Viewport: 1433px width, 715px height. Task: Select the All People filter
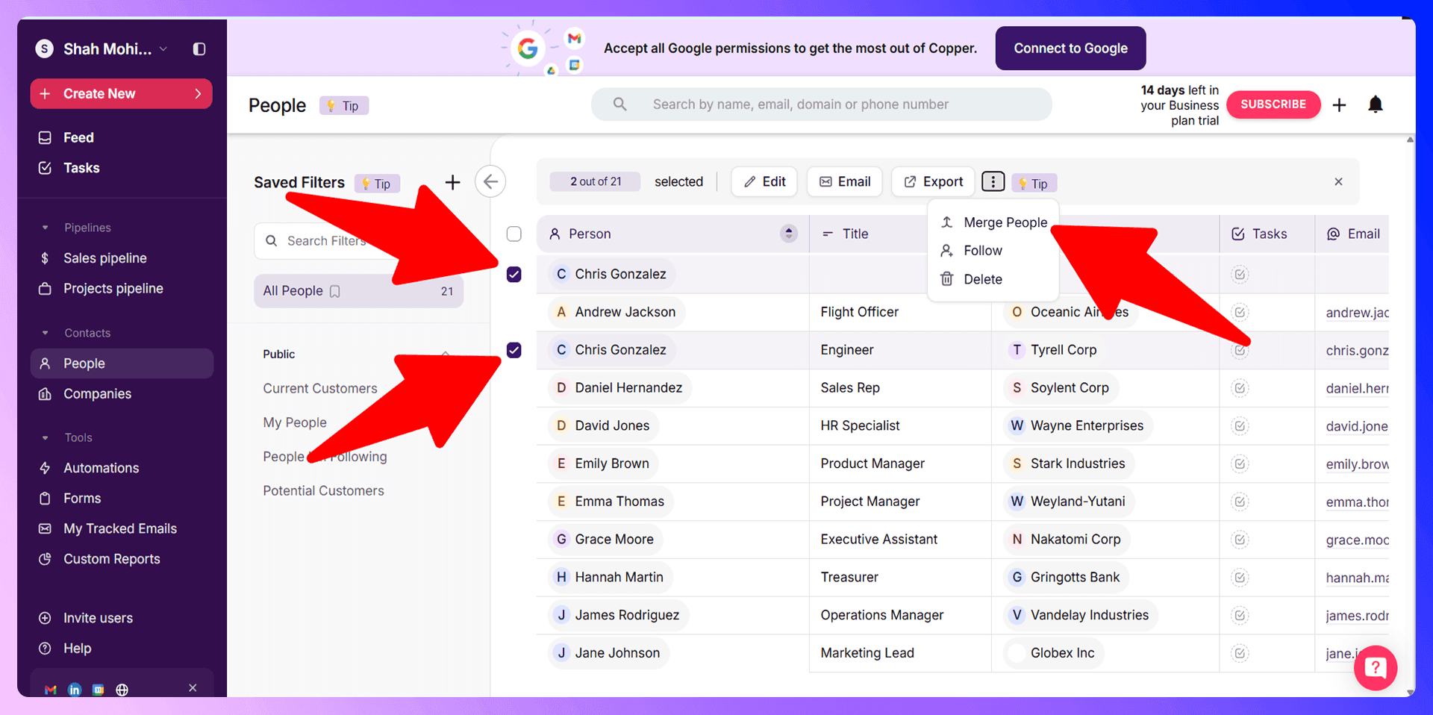point(359,291)
